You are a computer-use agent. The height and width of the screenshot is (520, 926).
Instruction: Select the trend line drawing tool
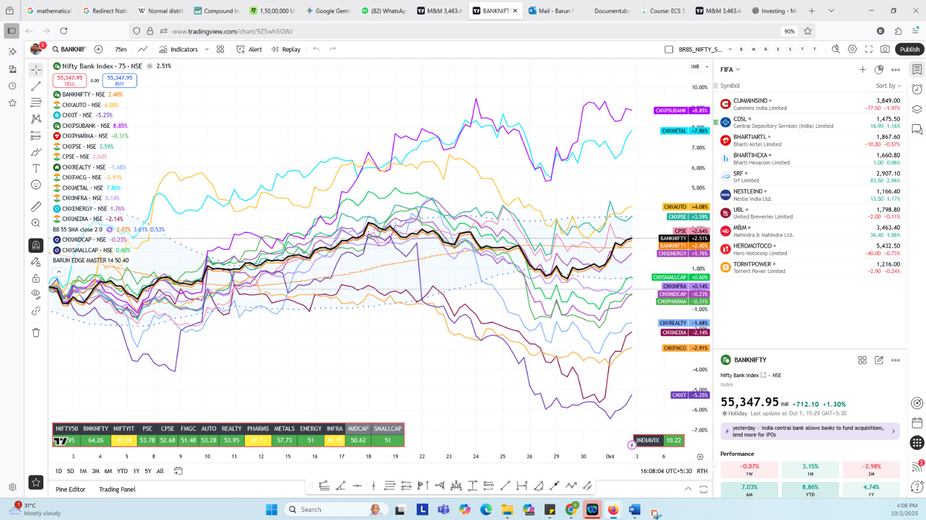36,86
